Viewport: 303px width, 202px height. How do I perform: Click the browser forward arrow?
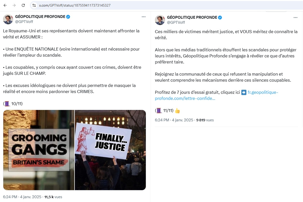pos(14,5)
